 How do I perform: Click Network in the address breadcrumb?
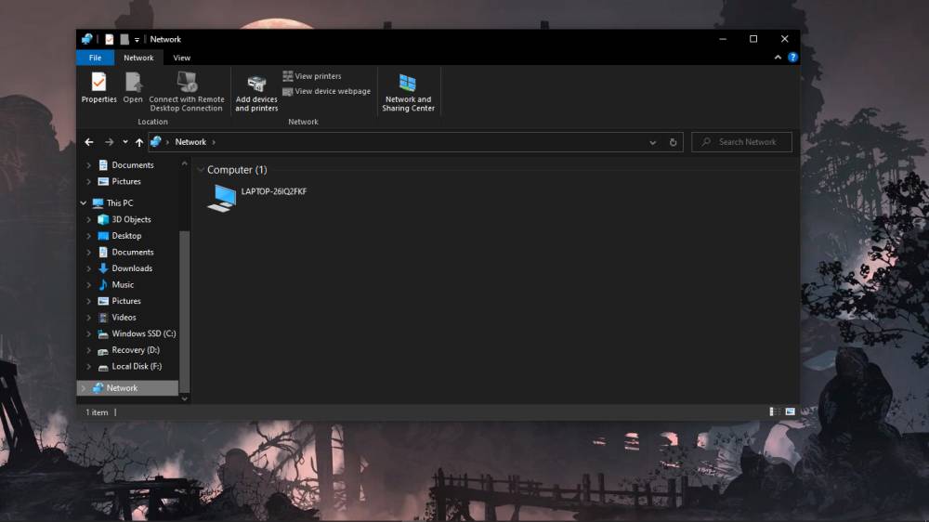[x=190, y=142]
